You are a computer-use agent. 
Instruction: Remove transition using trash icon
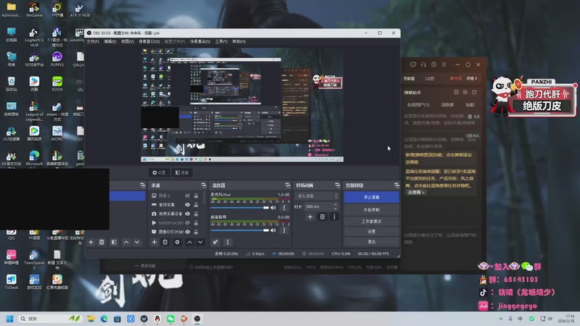[322, 217]
